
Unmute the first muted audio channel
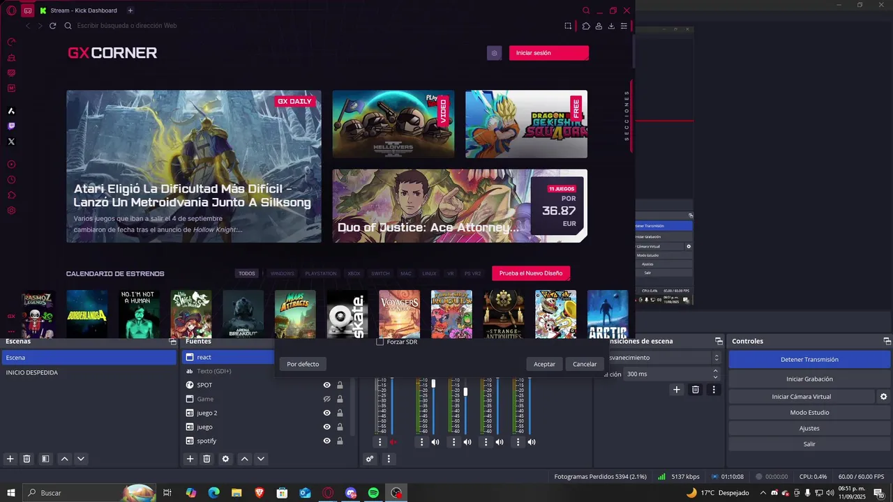click(393, 442)
